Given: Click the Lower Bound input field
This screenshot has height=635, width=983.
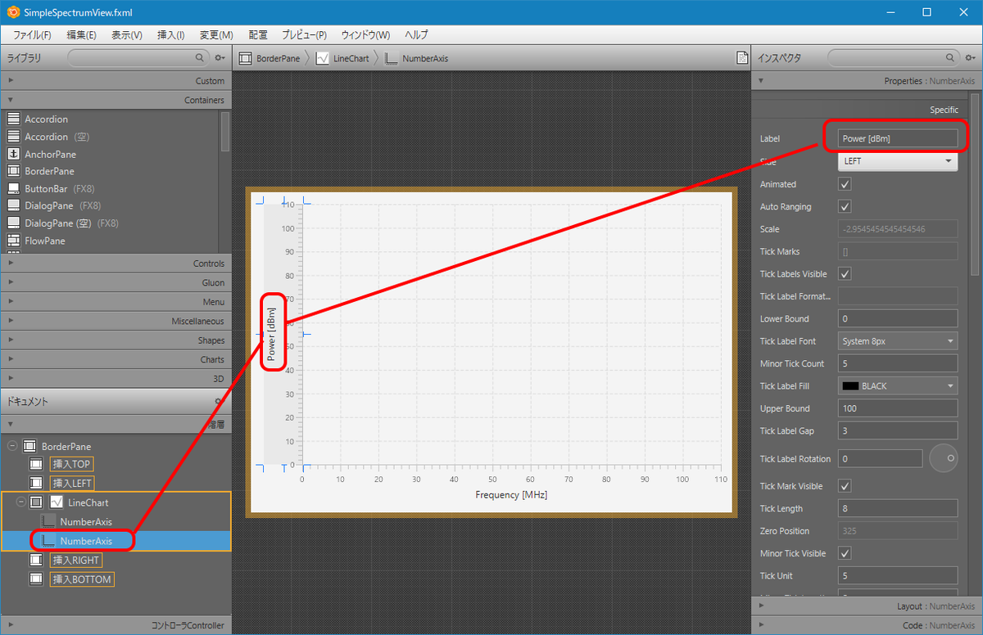Looking at the screenshot, I should tap(898, 318).
